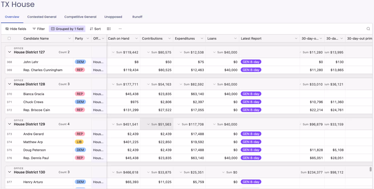374x189 pixels.
Task: Open the Sort tool
Action: tap(95, 29)
